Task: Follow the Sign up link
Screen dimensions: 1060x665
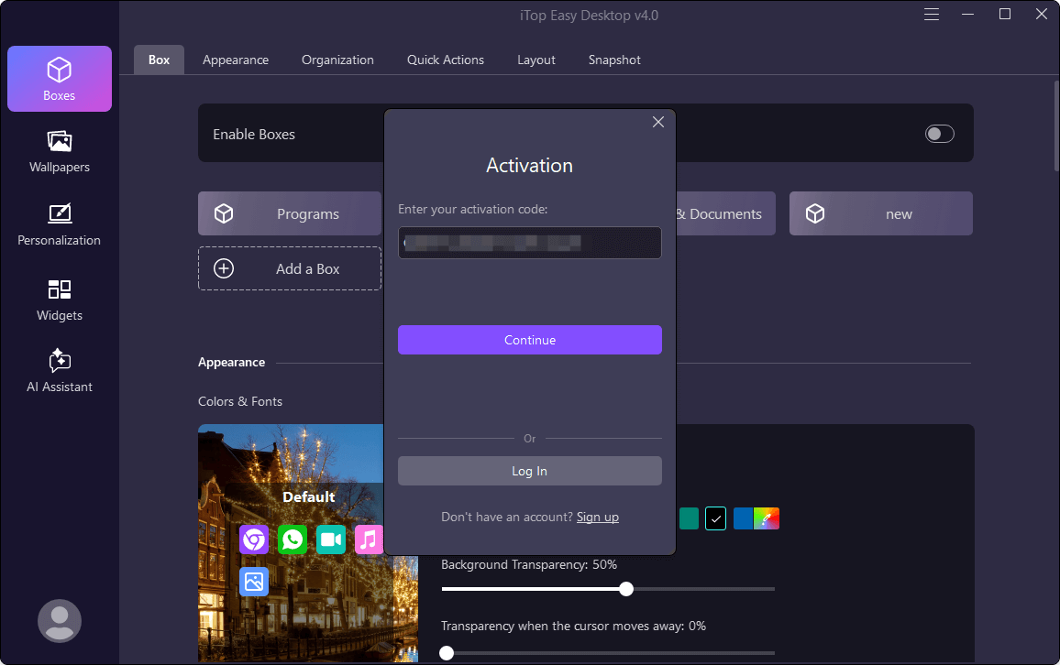Action: (x=598, y=517)
